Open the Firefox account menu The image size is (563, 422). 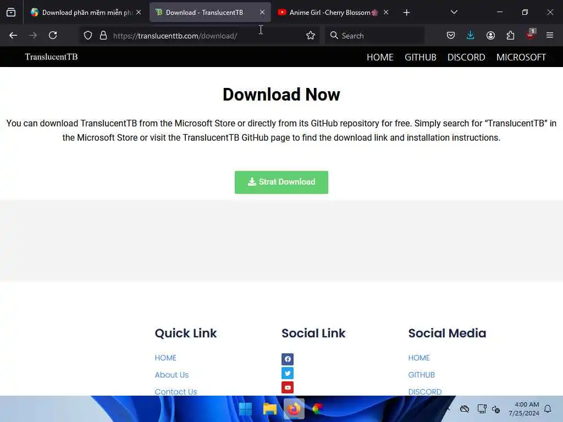pyautogui.click(x=490, y=36)
